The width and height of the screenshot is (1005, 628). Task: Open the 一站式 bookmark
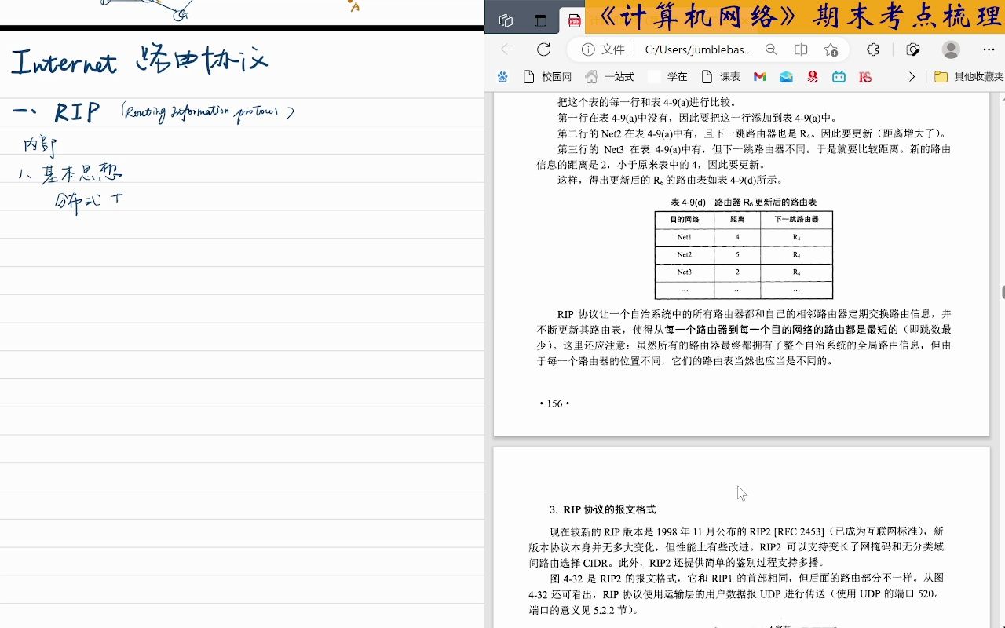(x=610, y=76)
